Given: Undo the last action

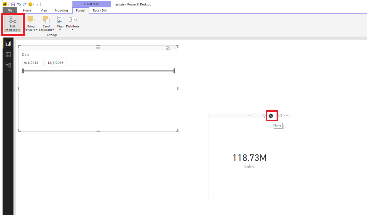Looking at the screenshot, I should click(19, 4).
